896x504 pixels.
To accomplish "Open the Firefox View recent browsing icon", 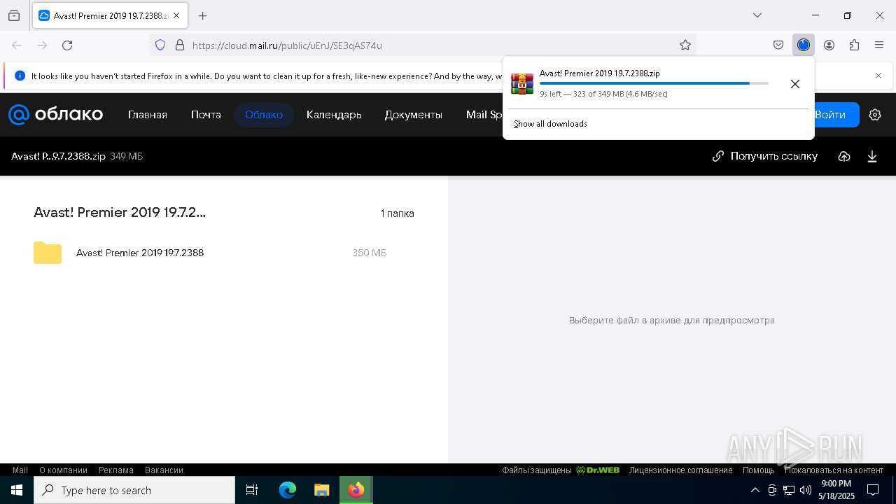I will [14, 15].
